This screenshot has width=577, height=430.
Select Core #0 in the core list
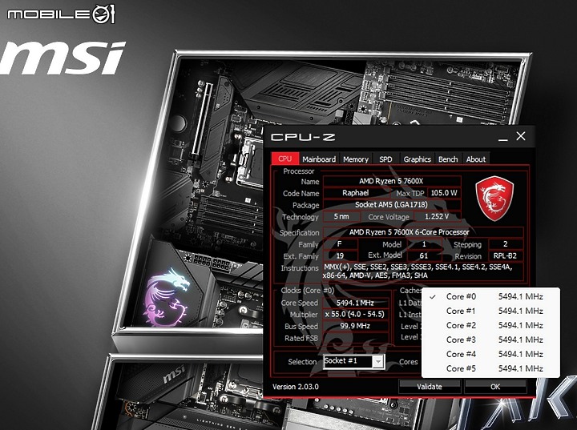click(490, 296)
